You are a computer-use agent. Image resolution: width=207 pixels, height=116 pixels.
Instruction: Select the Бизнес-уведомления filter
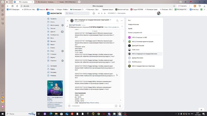coord(145,33)
